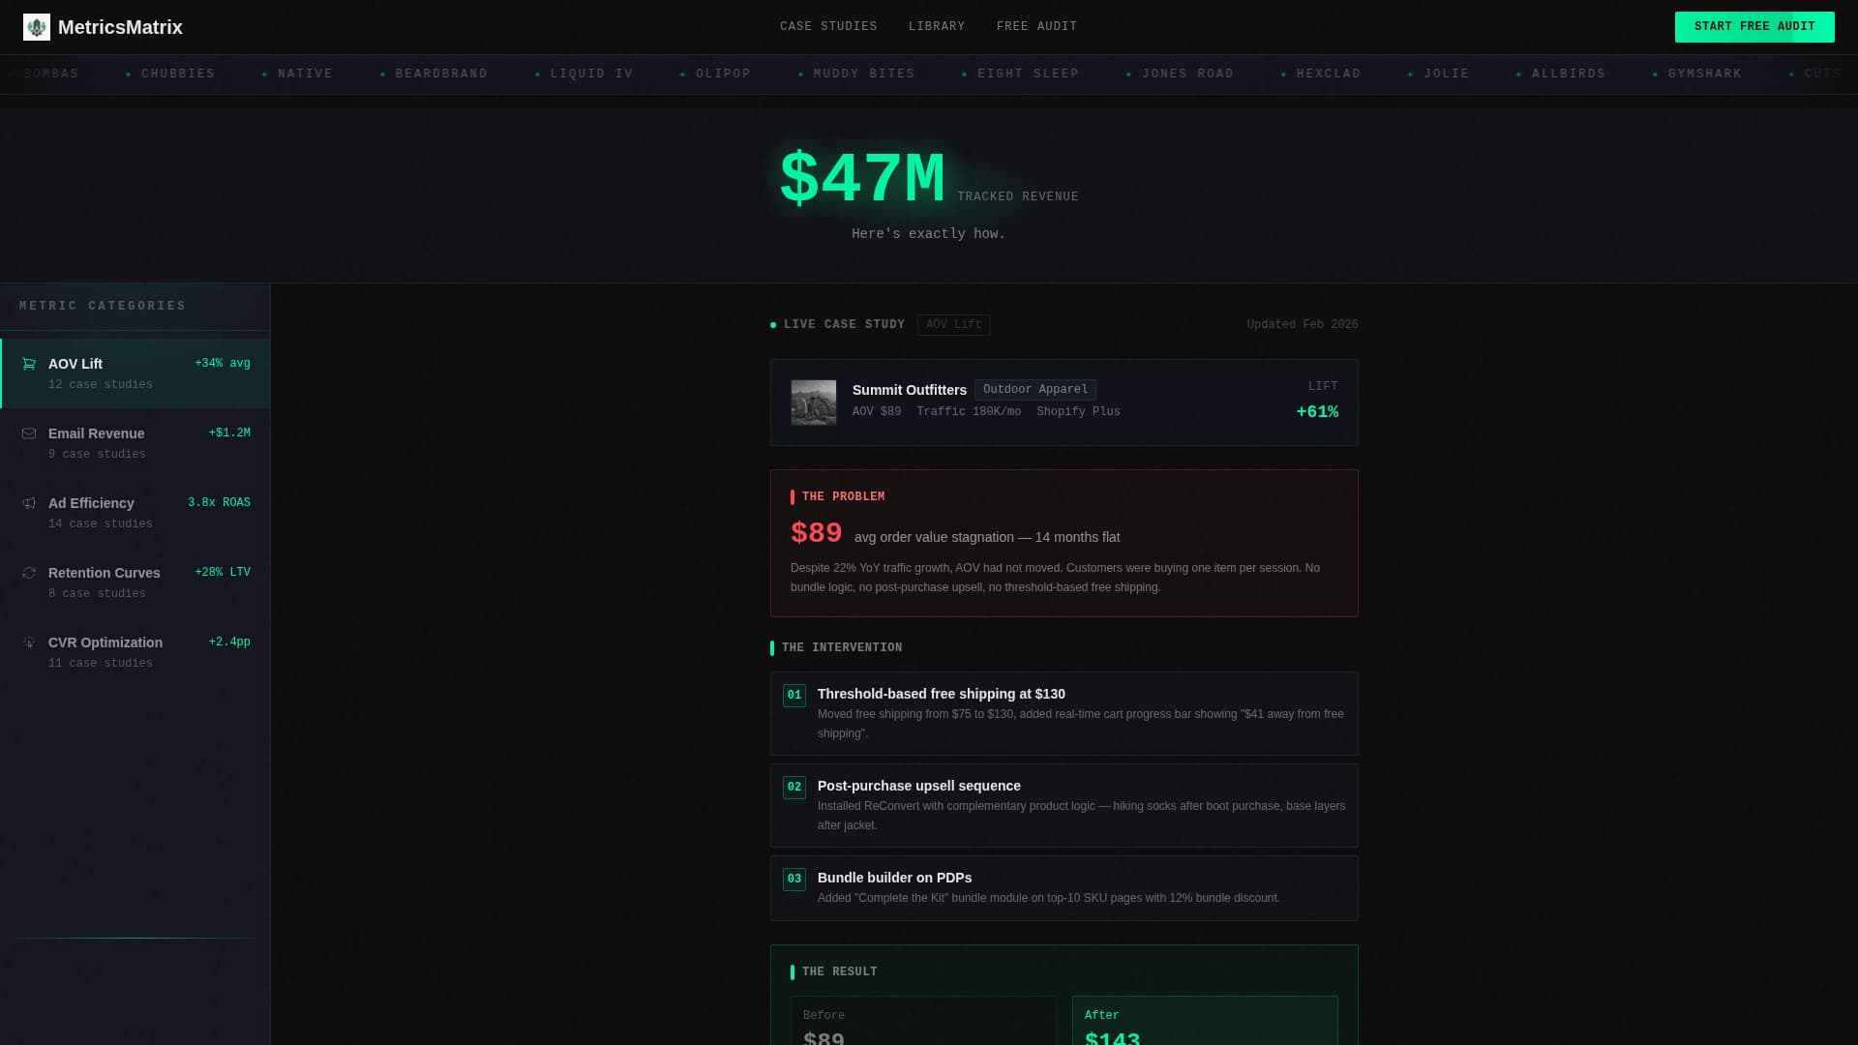The width and height of the screenshot is (1858, 1045).
Task: Click the Ad Efficiency megaphone icon
Action: [29, 503]
